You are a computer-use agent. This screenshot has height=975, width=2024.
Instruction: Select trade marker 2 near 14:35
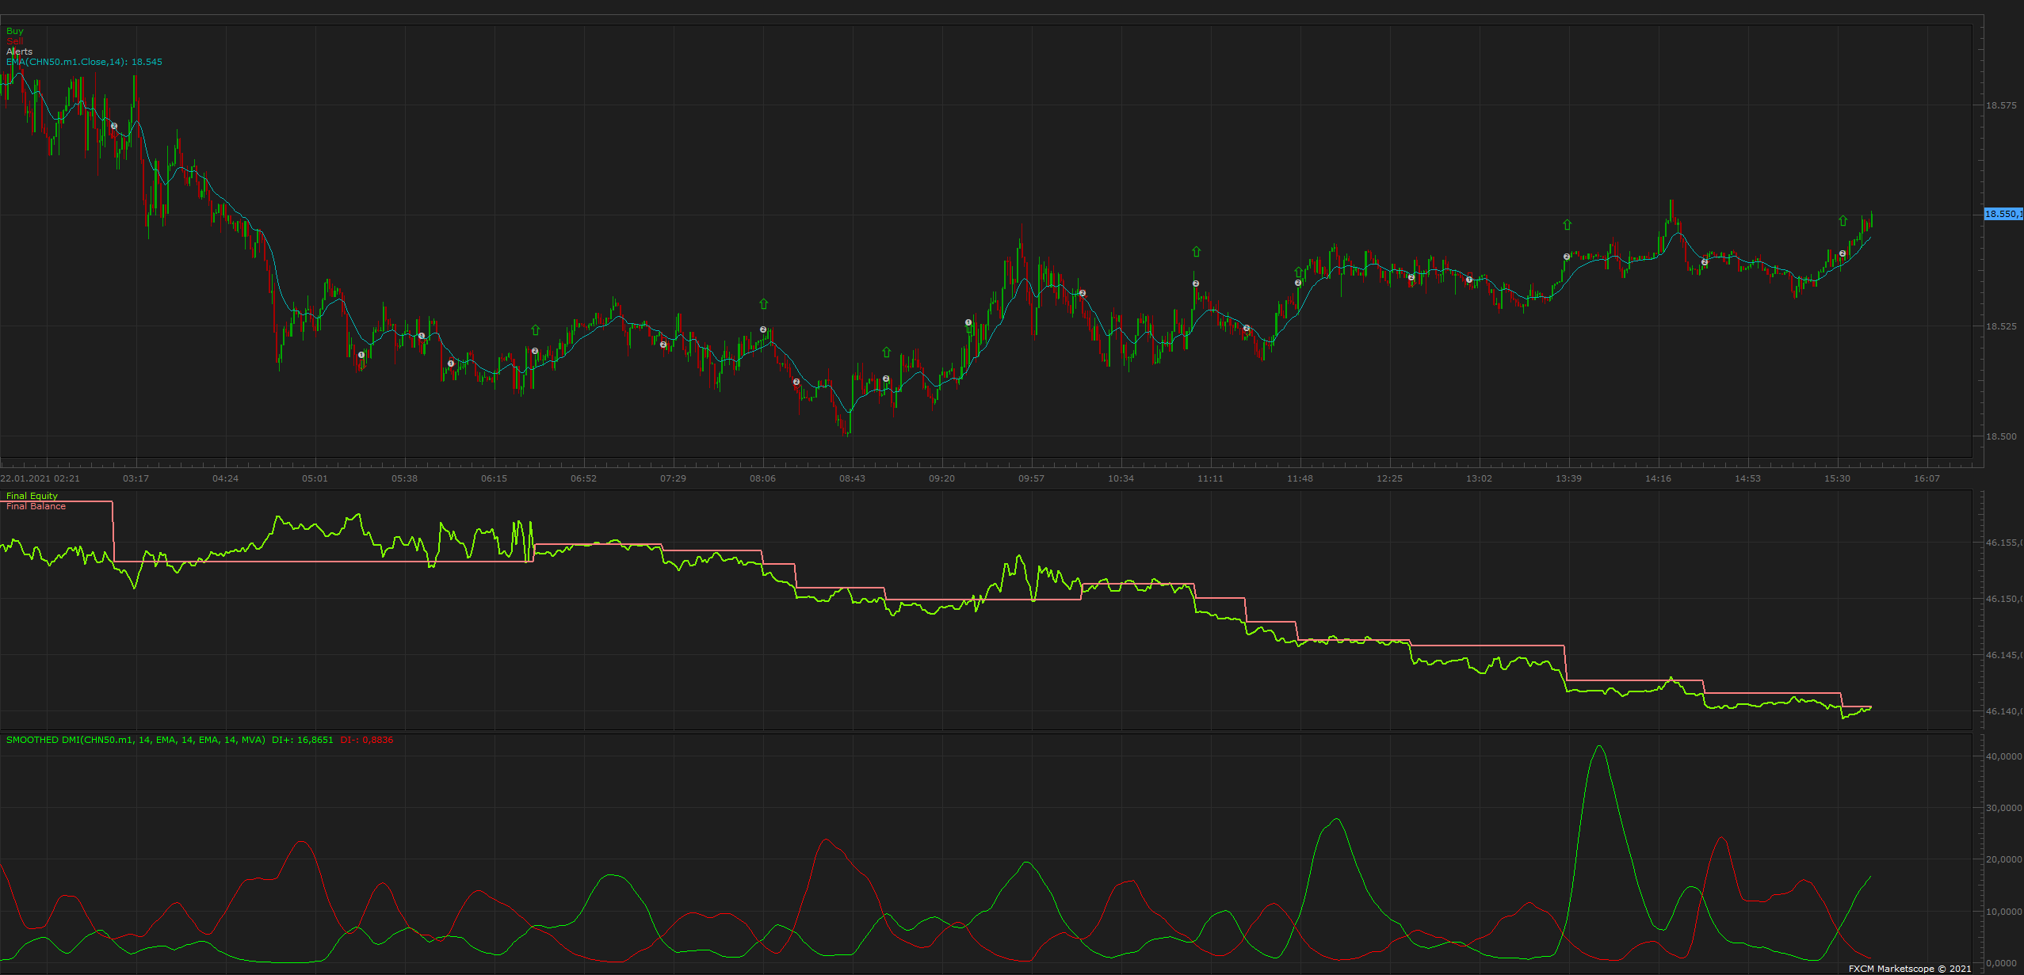click(1705, 262)
